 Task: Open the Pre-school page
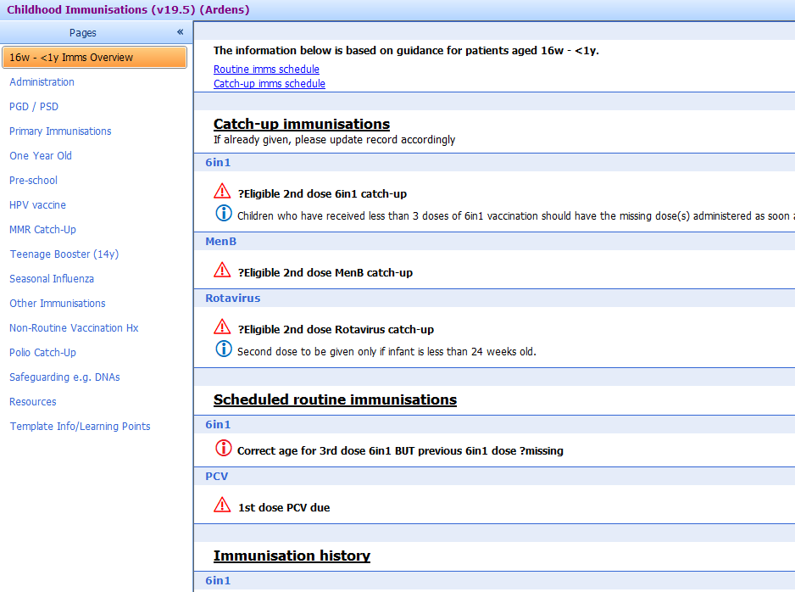(33, 180)
